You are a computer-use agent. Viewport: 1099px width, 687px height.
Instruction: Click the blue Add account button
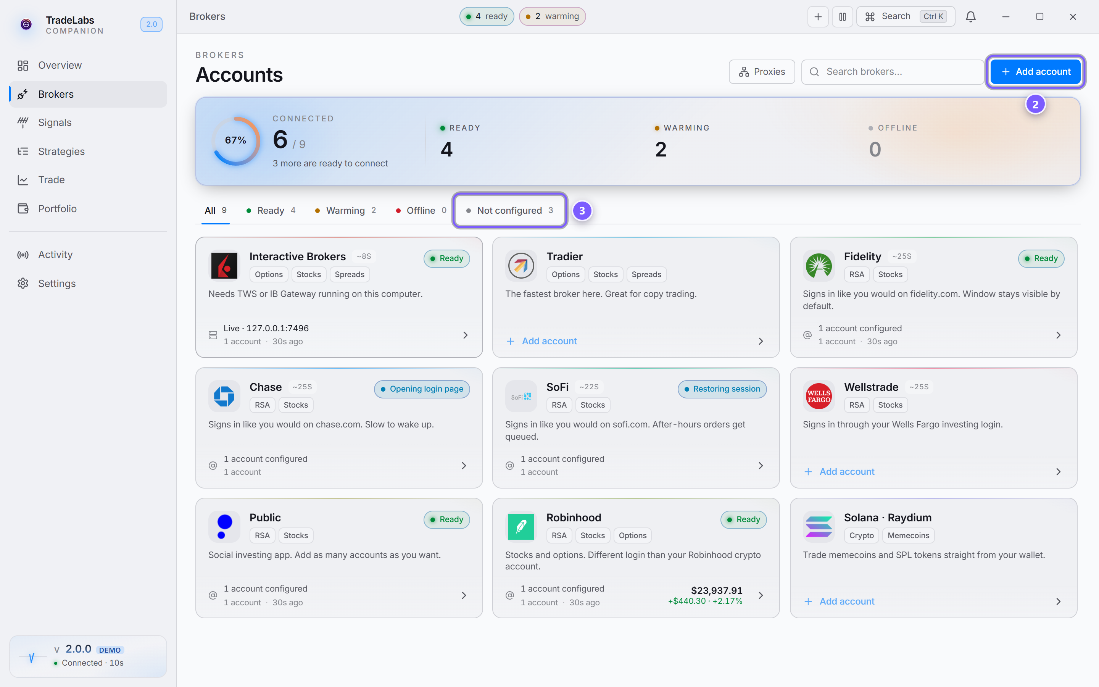pyautogui.click(x=1035, y=72)
